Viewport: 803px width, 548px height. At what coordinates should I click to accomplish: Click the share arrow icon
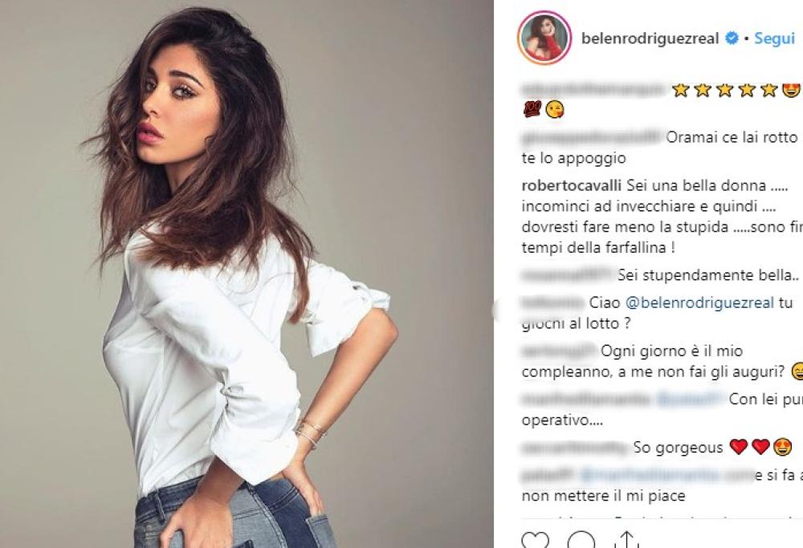(626, 540)
